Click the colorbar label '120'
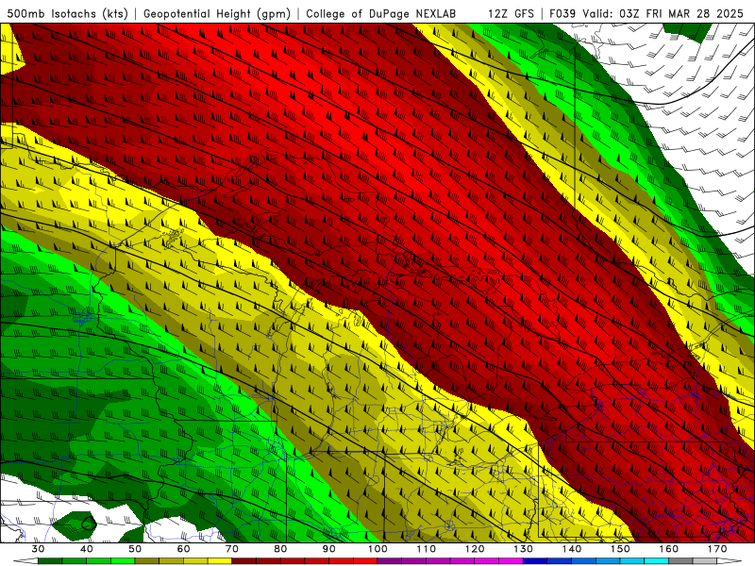755x566 pixels. coord(475,549)
